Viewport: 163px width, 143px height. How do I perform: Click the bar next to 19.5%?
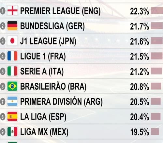[155, 132]
